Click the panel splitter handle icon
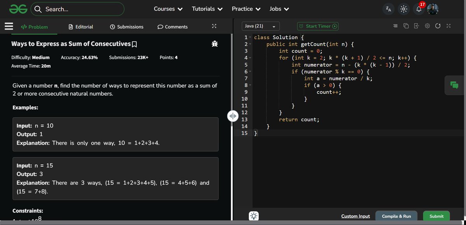The width and height of the screenshot is (466, 225). point(233,116)
